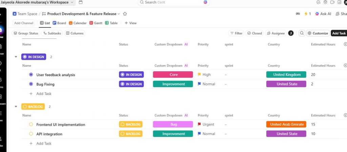Switch to the Table view tab
Screen dimensions: 347x152
coord(111,23)
